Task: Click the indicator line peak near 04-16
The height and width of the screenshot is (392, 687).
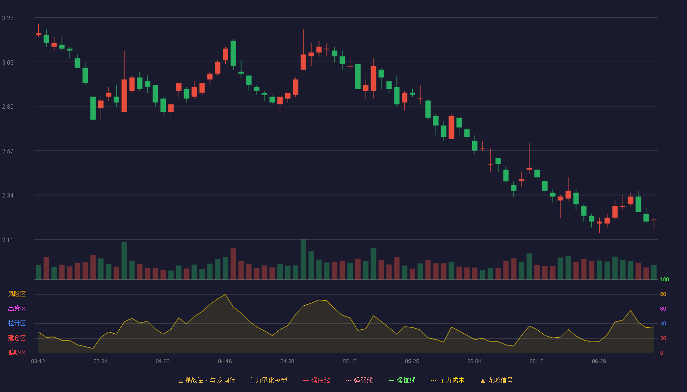Action: tap(225, 294)
